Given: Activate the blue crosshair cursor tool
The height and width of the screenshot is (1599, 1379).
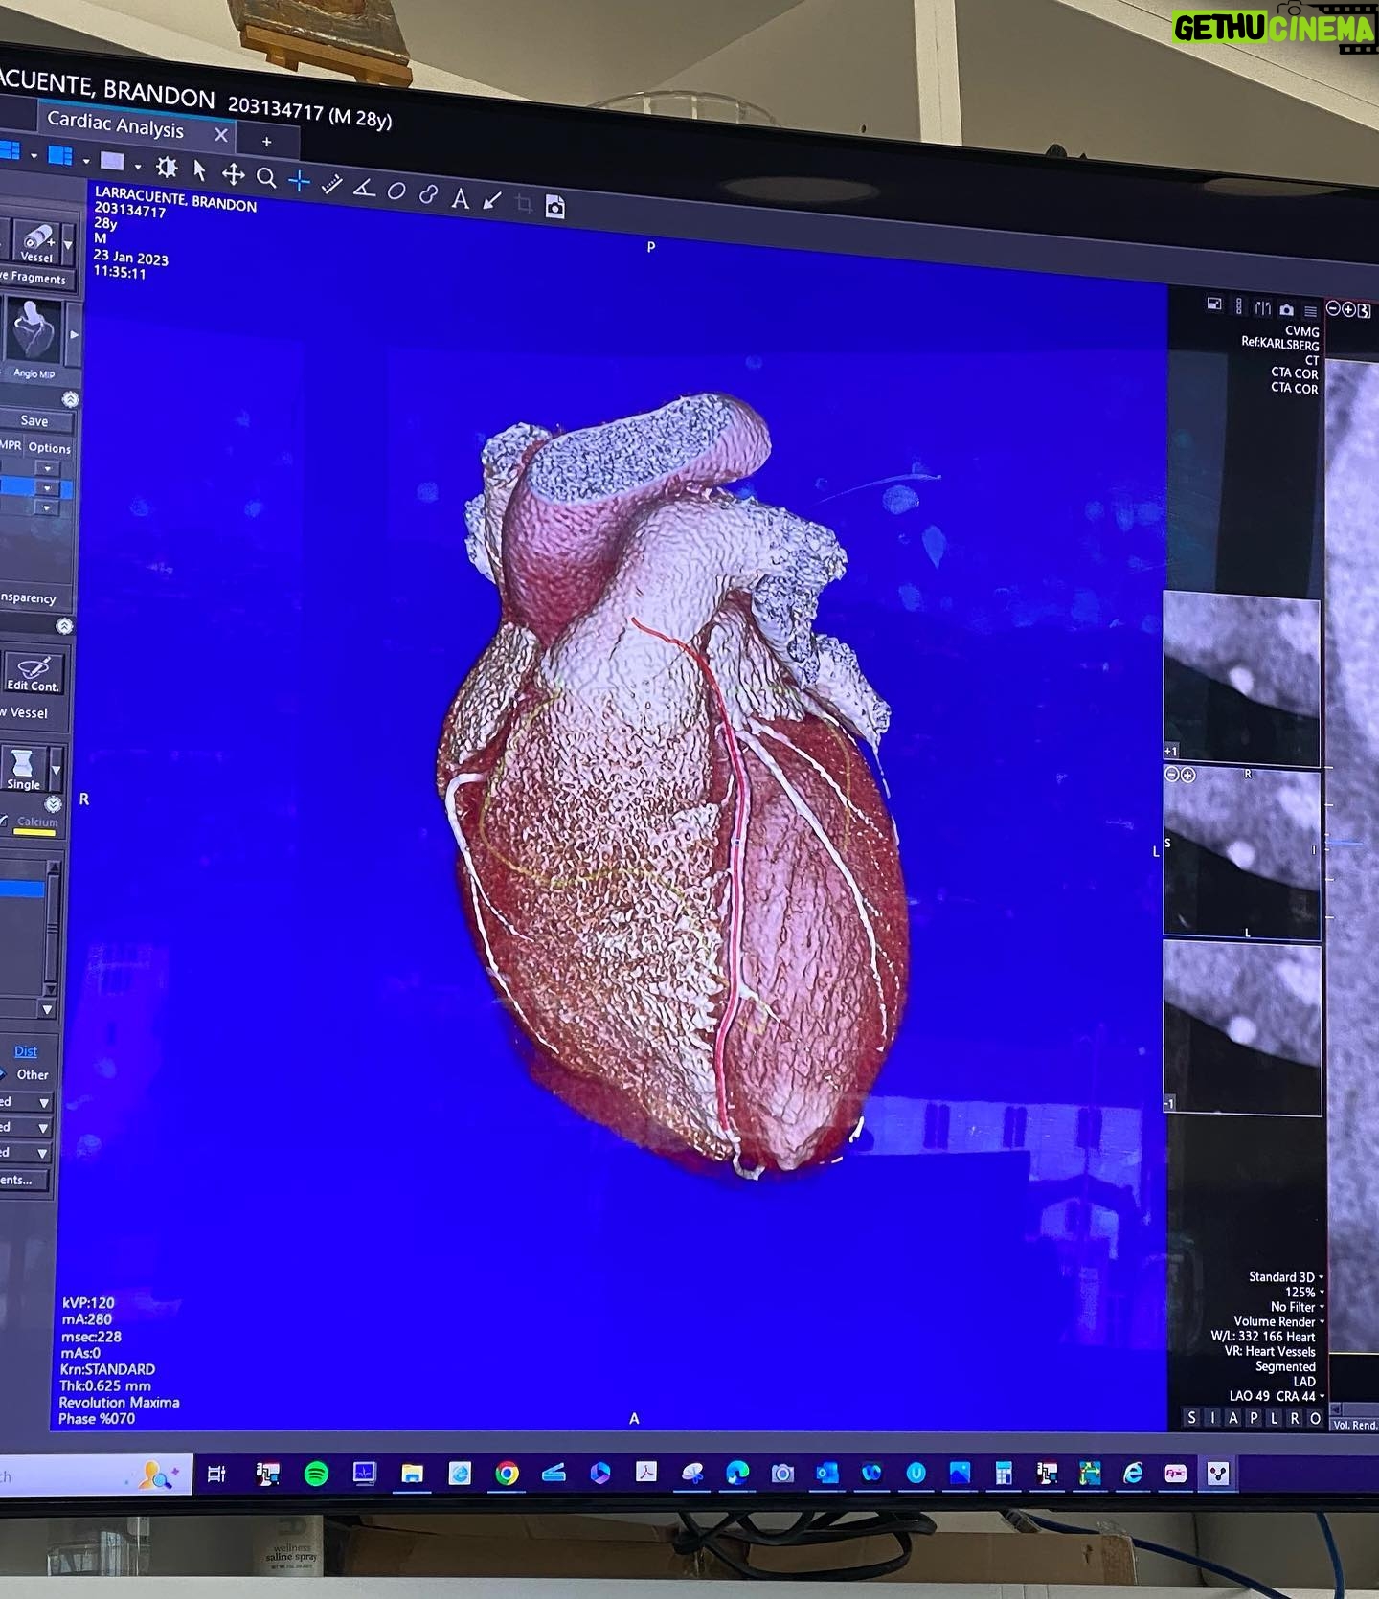Looking at the screenshot, I should coord(299,180).
